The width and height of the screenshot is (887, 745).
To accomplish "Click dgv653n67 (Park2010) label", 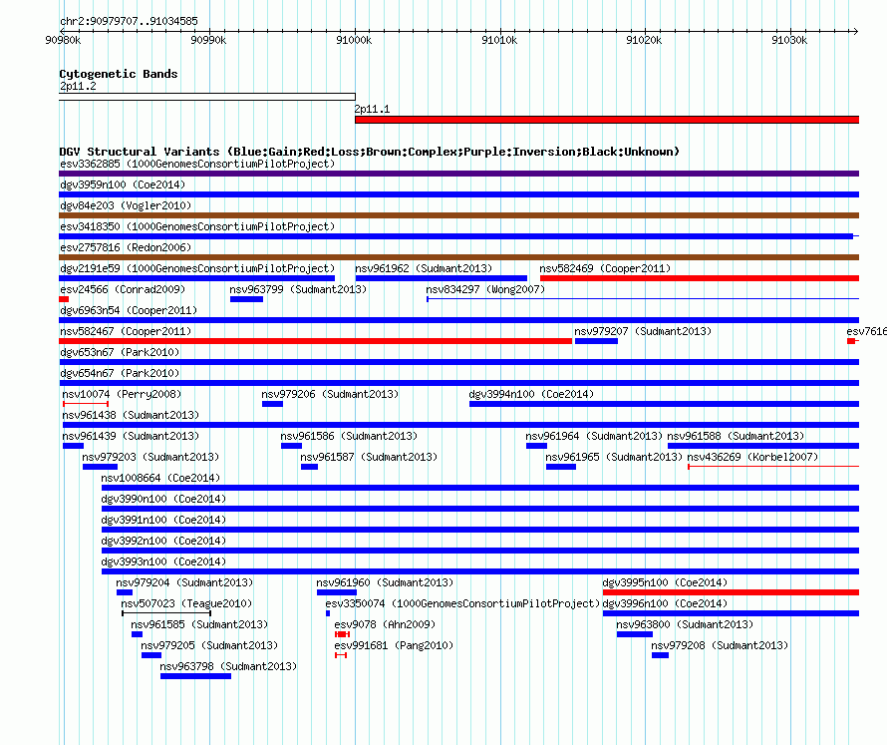I will pos(120,352).
